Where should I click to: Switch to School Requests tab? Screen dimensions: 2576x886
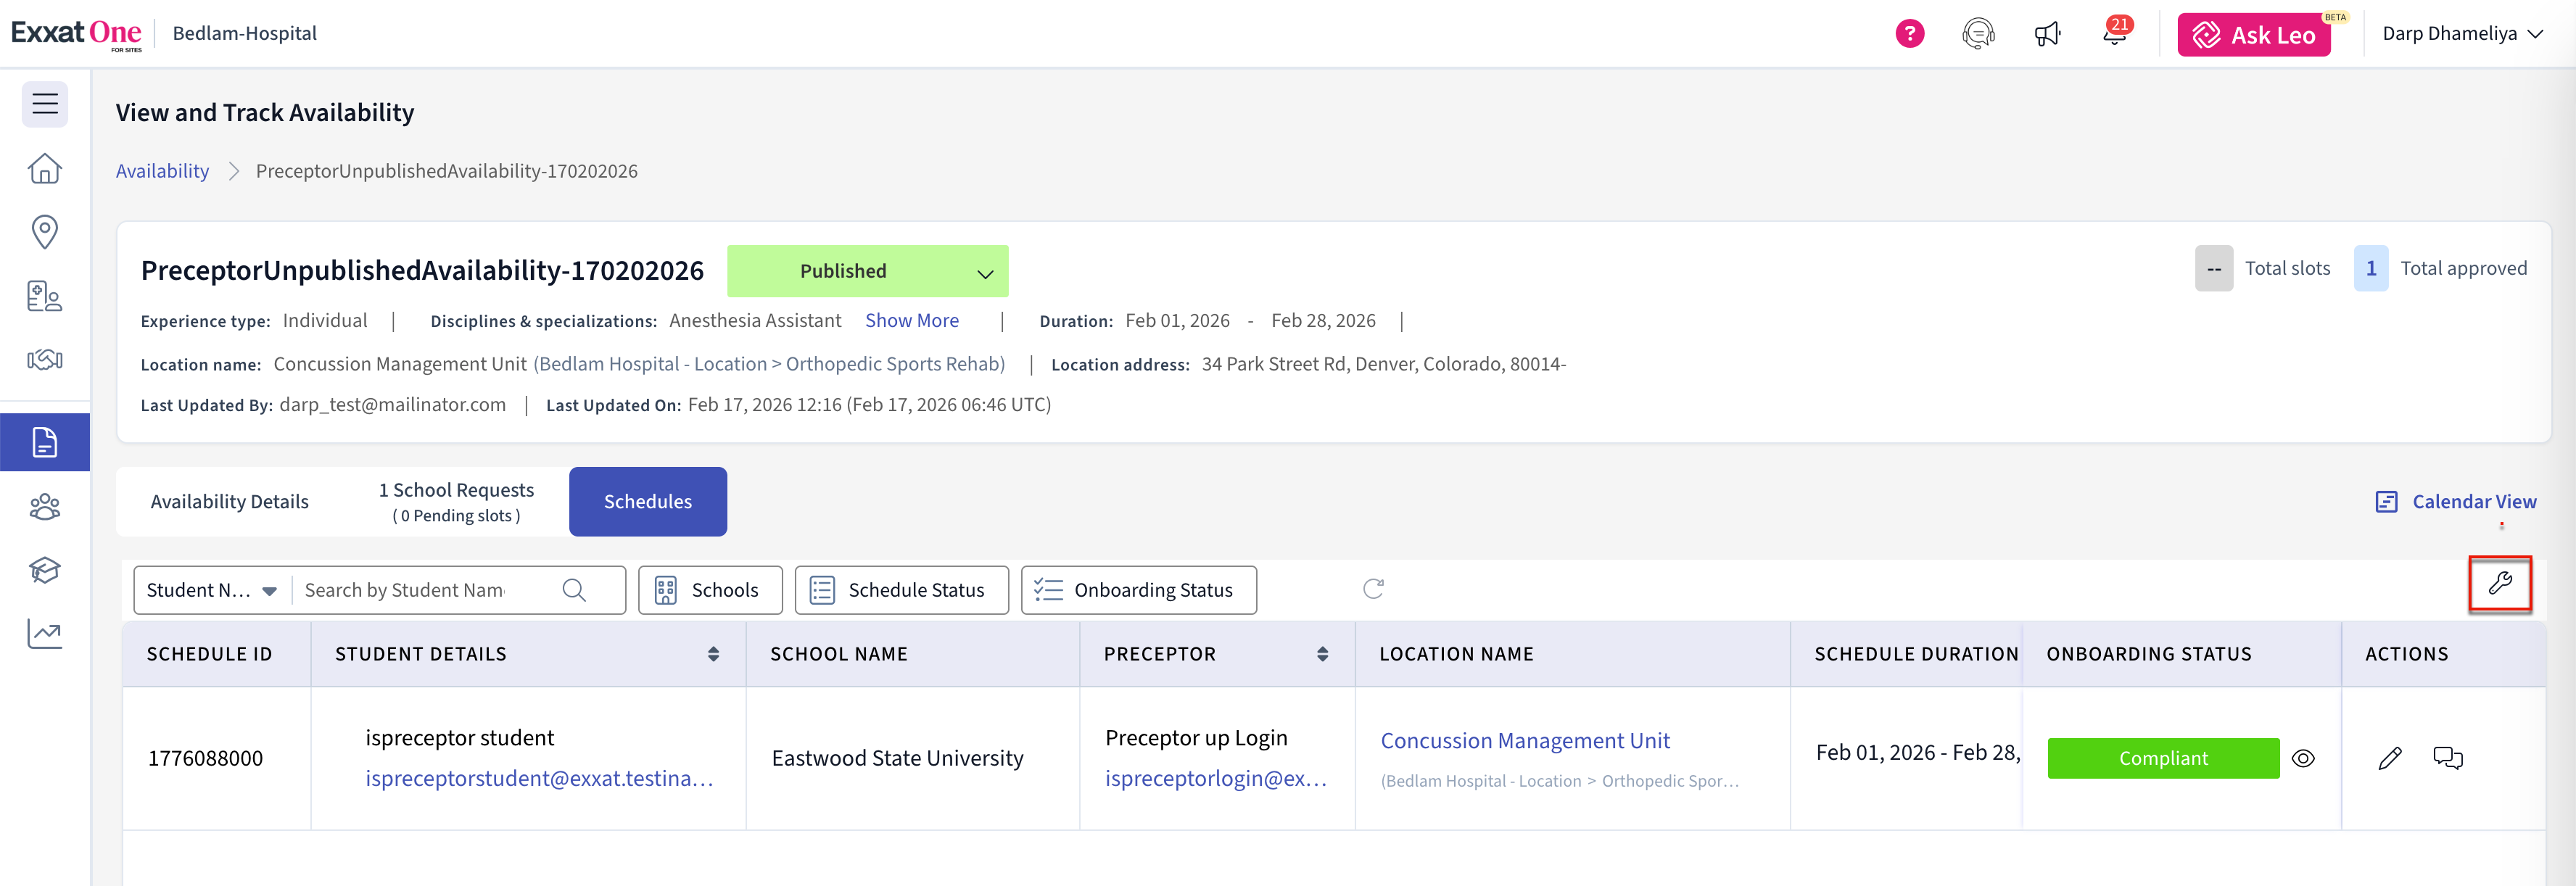point(456,502)
